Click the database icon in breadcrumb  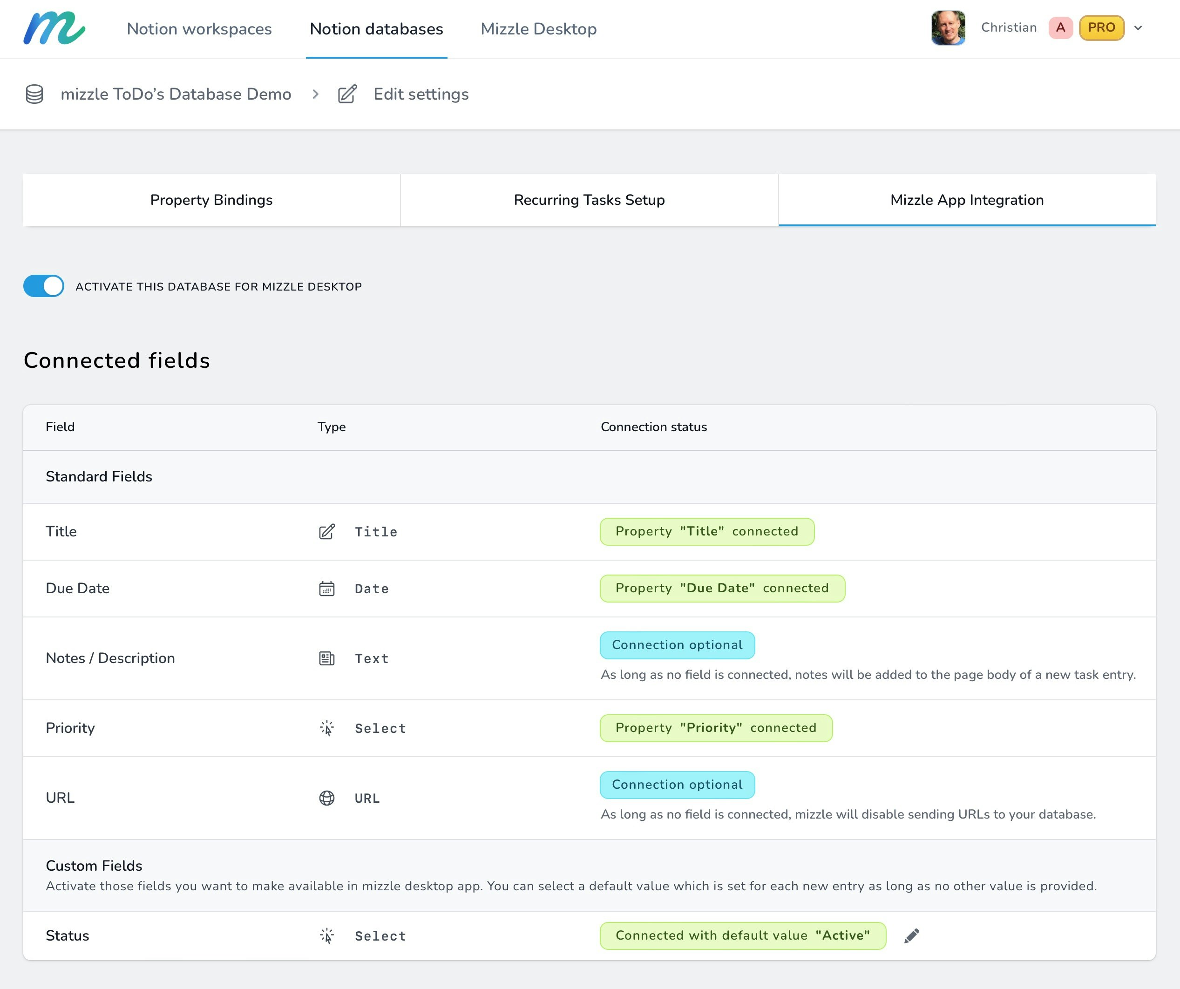click(34, 94)
